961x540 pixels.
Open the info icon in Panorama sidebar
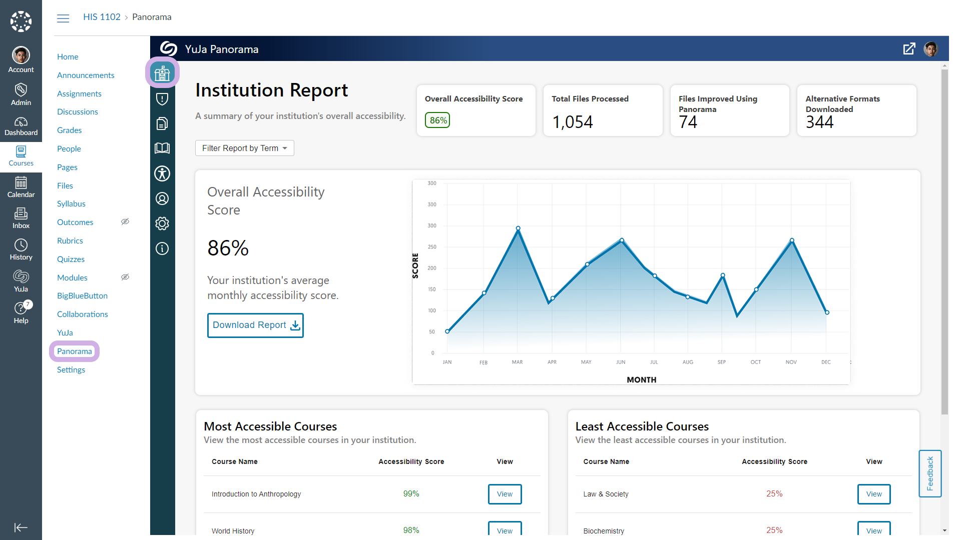pos(162,248)
